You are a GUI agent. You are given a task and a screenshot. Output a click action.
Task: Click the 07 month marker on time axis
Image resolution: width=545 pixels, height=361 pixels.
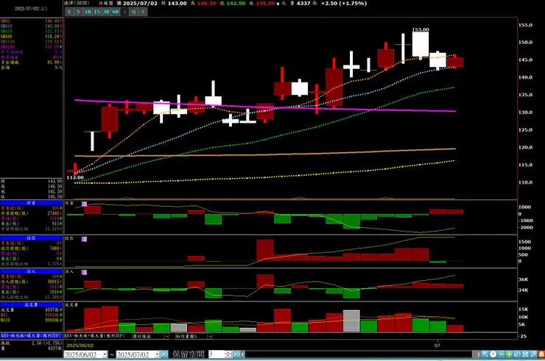coord(437,346)
